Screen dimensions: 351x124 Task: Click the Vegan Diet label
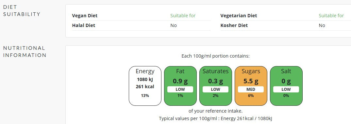pyautogui.click(x=85, y=16)
